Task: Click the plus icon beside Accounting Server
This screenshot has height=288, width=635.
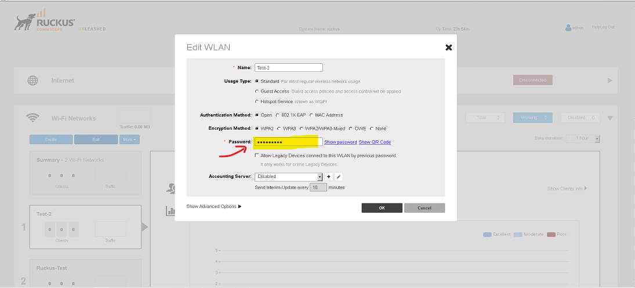Action: (329, 177)
